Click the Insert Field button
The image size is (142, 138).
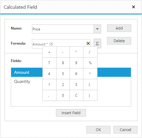71,113
